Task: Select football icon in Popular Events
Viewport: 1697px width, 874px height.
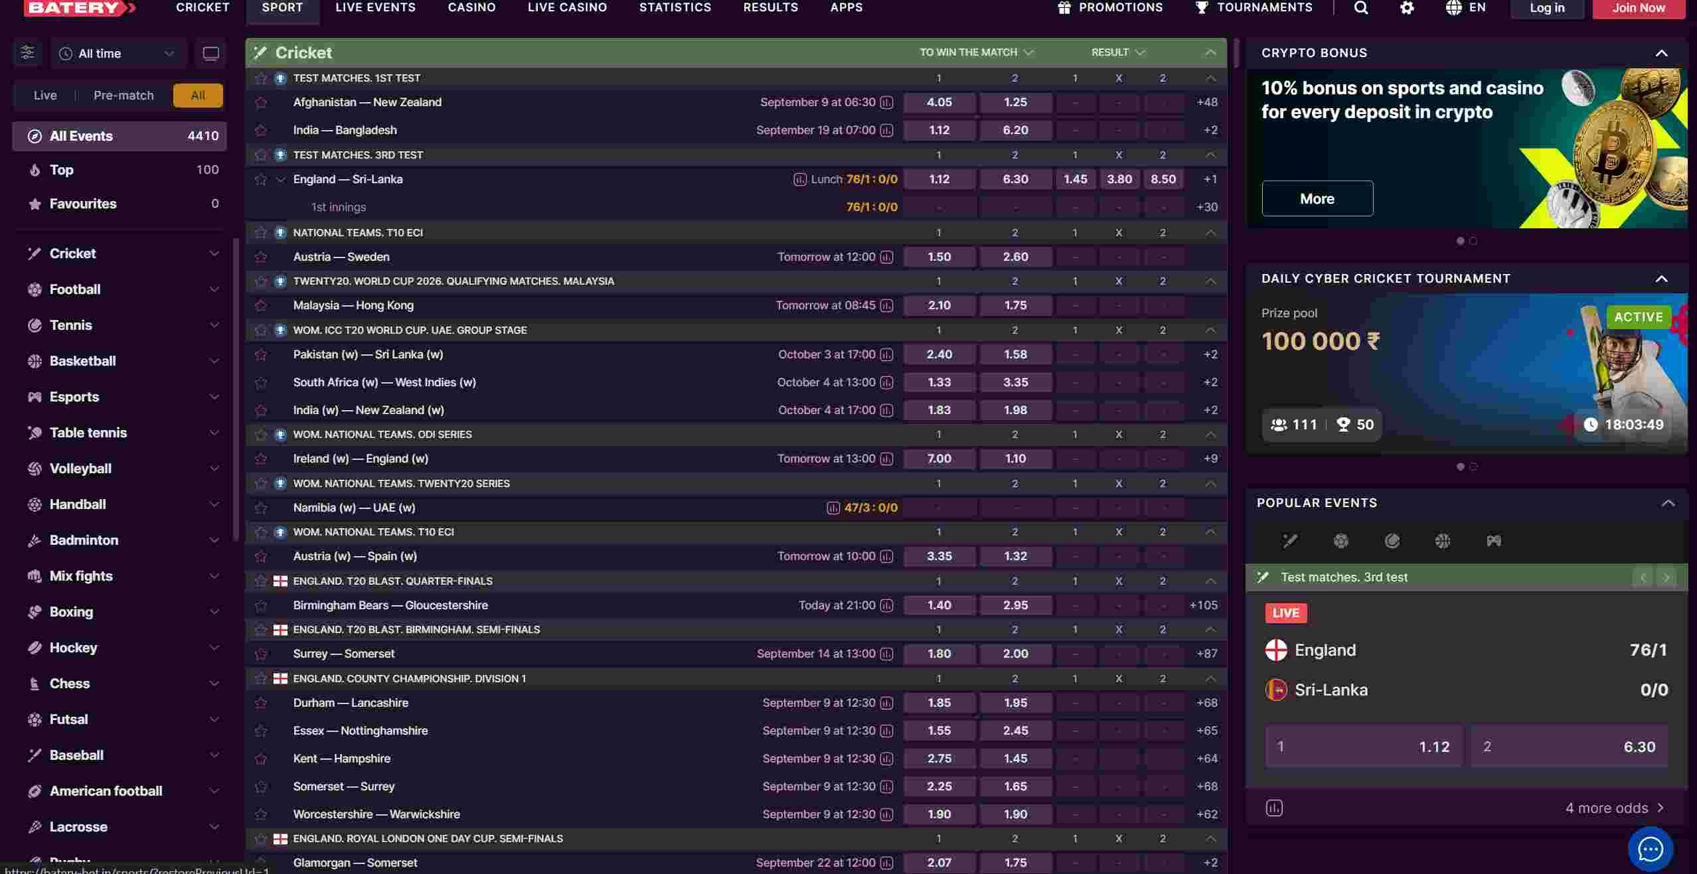Action: pyautogui.click(x=1341, y=541)
